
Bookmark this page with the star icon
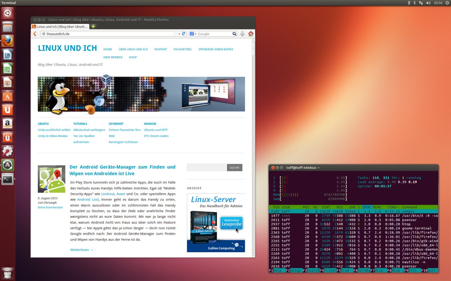175,34
